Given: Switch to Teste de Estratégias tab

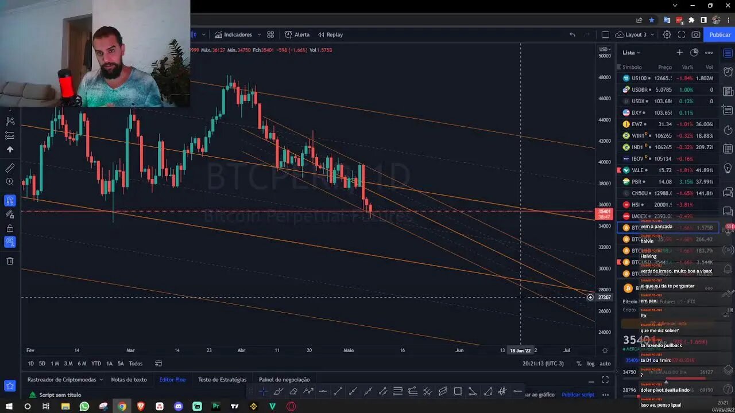Looking at the screenshot, I should pyautogui.click(x=222, y=380).
